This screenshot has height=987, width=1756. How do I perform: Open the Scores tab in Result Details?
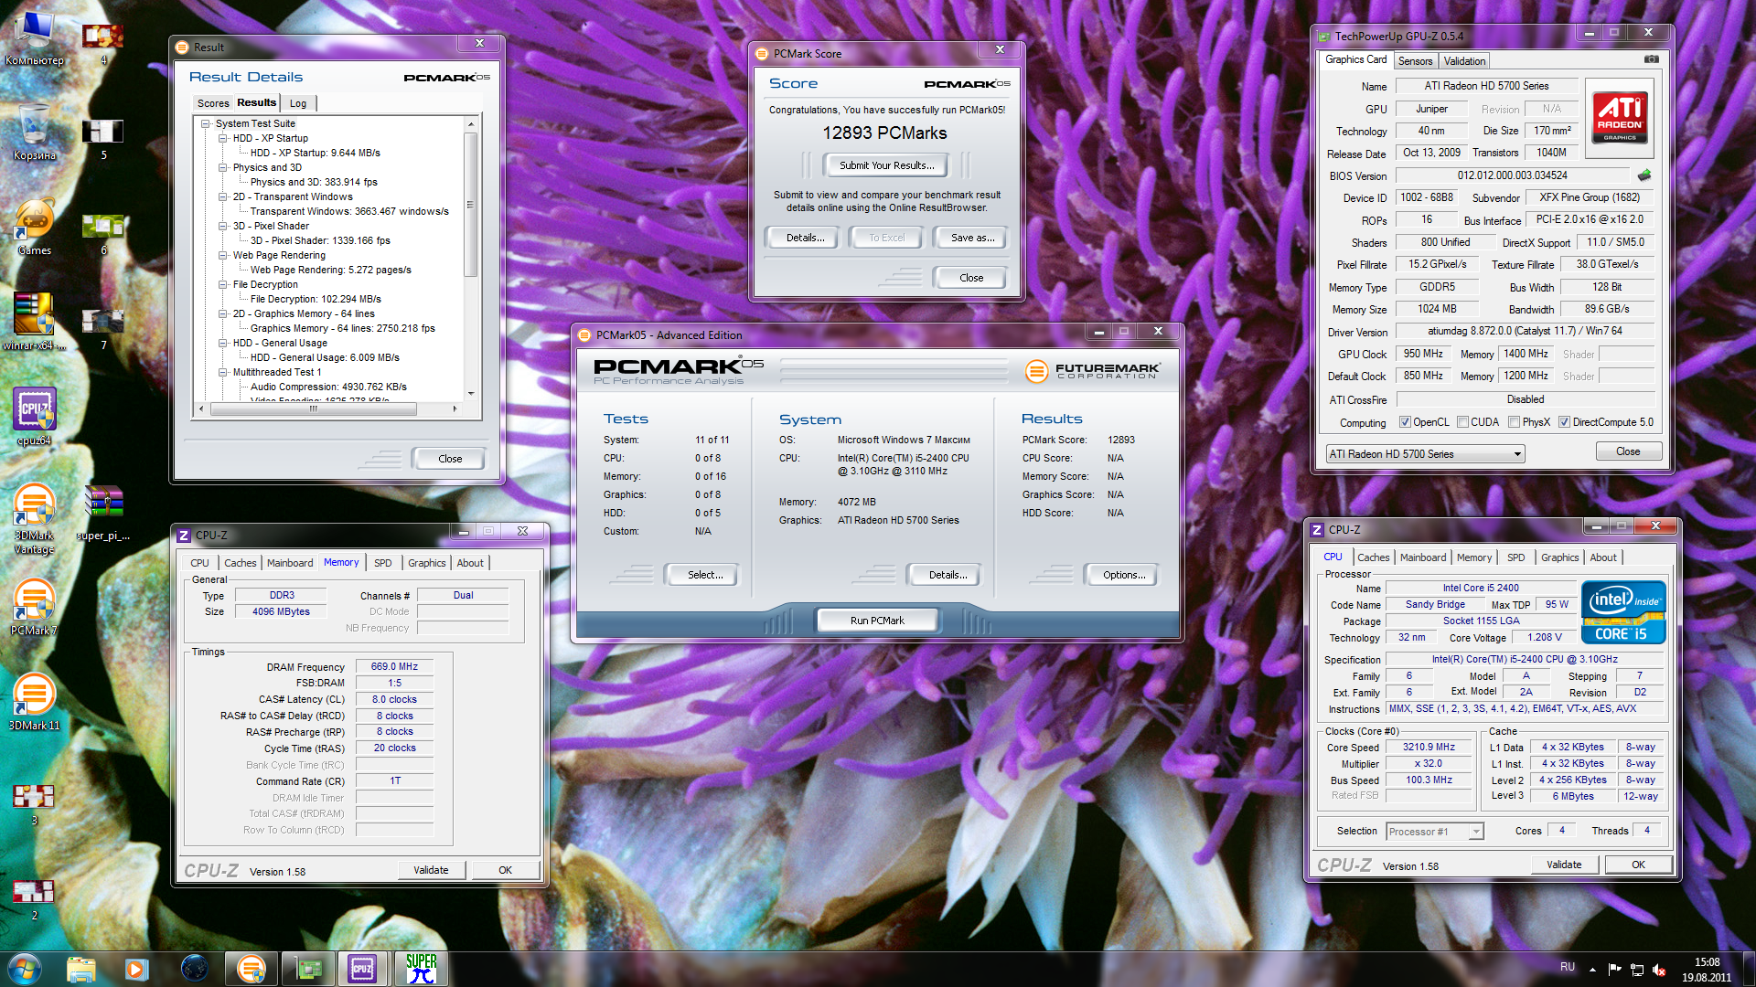(x=213, y=103)
